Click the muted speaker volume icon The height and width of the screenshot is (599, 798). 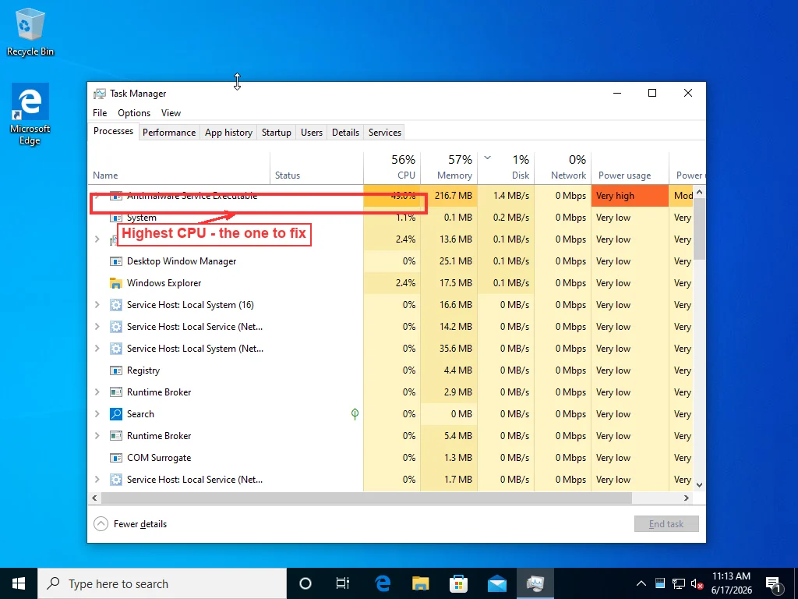coord(697,583)
